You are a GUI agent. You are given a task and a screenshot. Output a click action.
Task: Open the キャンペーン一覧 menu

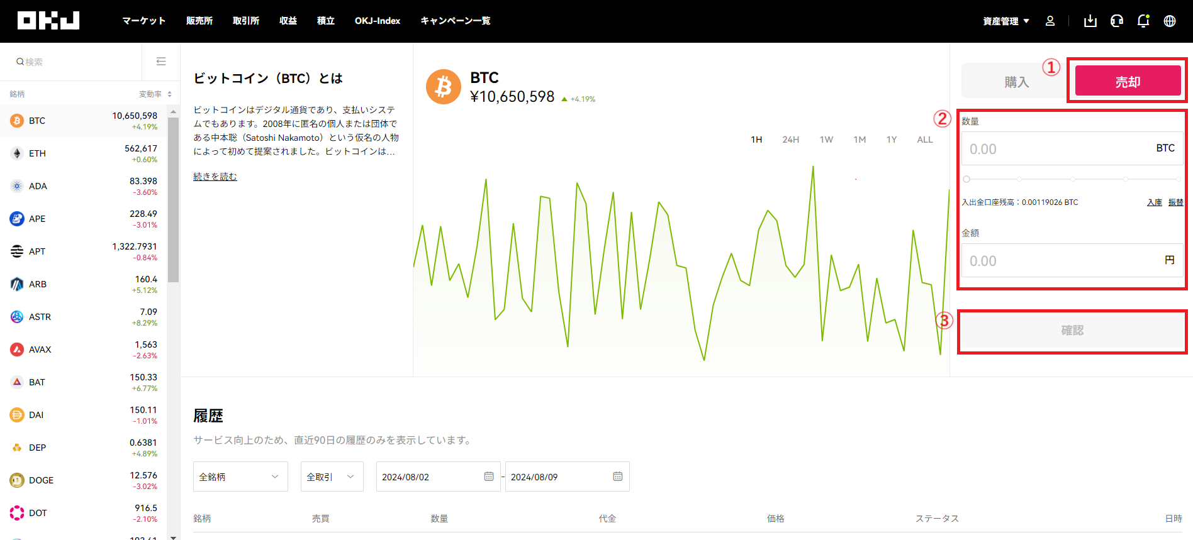tap(456, 21)
